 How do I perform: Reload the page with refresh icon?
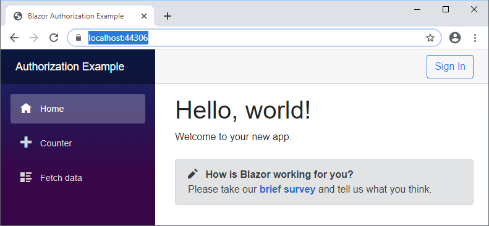click(x=54, y=38)
